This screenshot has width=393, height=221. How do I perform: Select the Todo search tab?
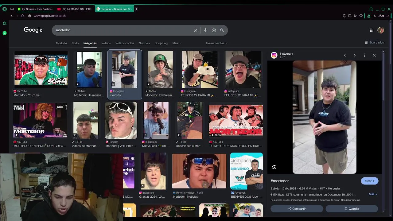(x=75, y=43)
